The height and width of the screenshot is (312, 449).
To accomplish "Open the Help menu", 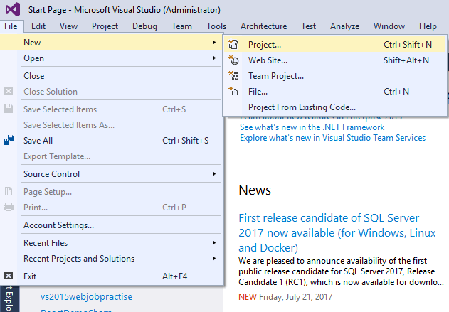I will (428, 26).
